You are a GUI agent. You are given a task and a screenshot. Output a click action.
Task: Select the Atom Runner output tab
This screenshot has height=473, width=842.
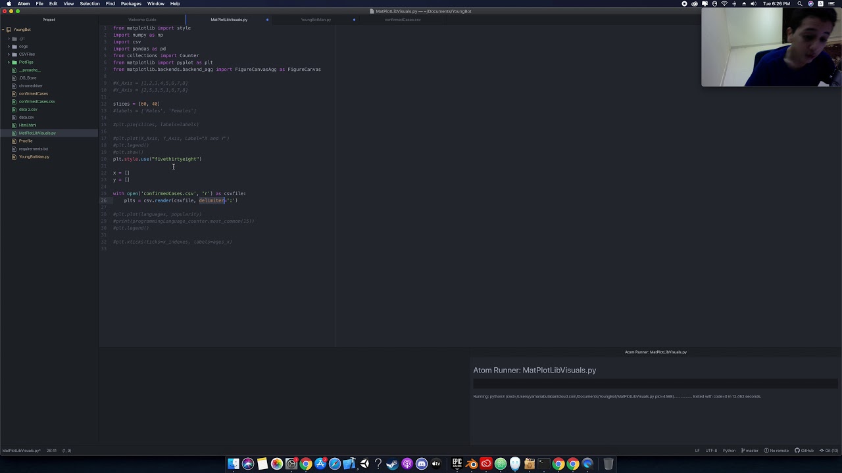655,352
